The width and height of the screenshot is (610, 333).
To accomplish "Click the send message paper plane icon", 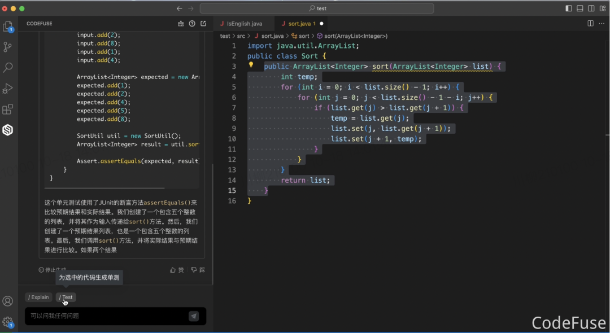I will pyautogui.click(x=194, y=316).
